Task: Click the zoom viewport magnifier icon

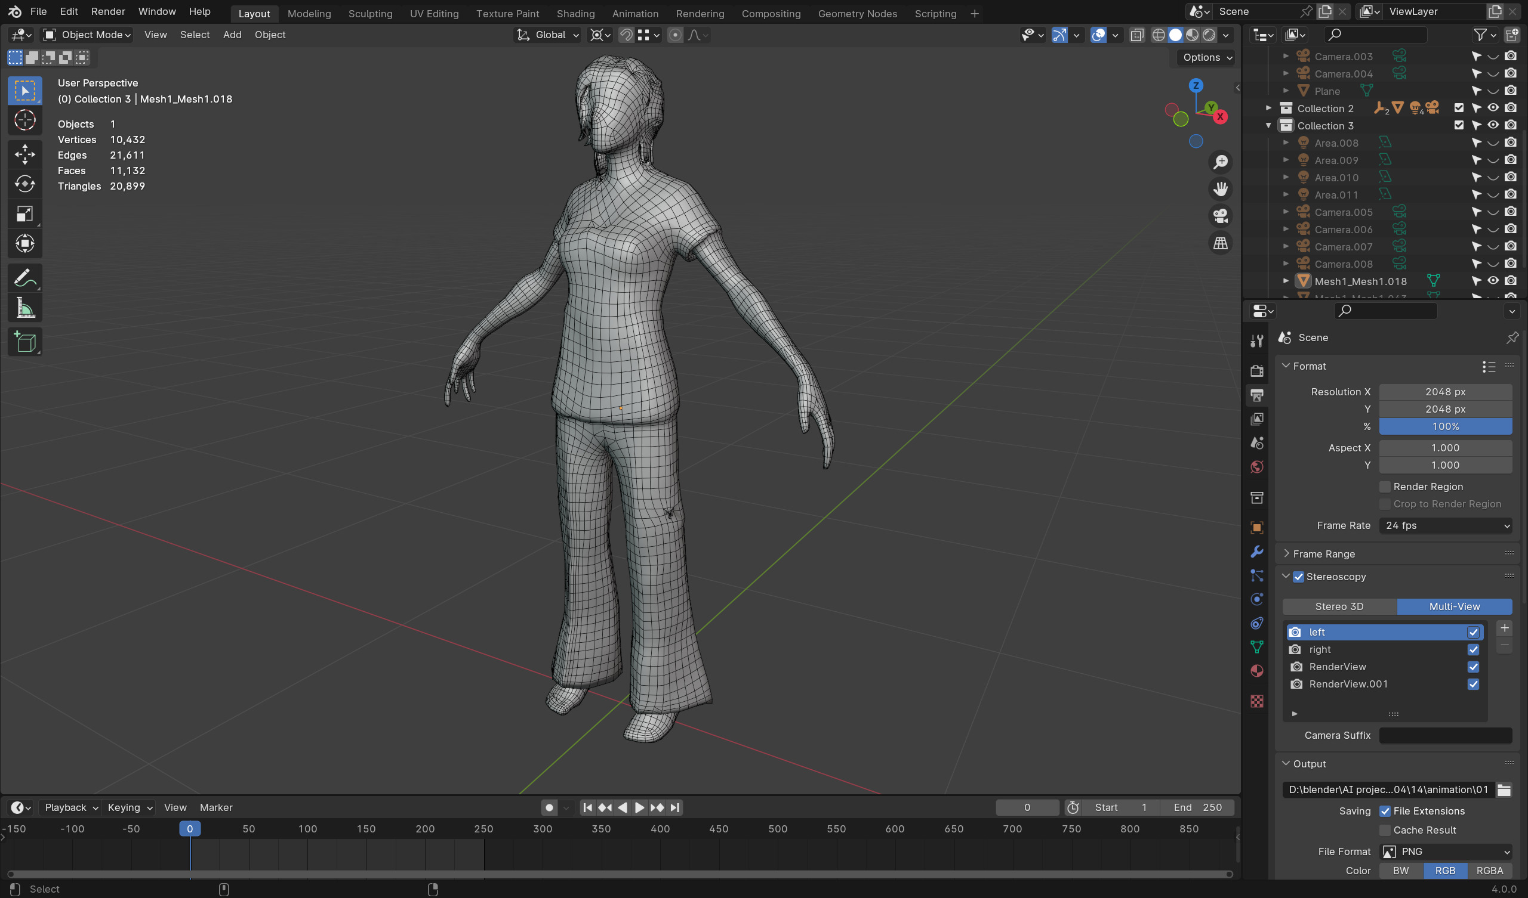Action: (1220, 162)
